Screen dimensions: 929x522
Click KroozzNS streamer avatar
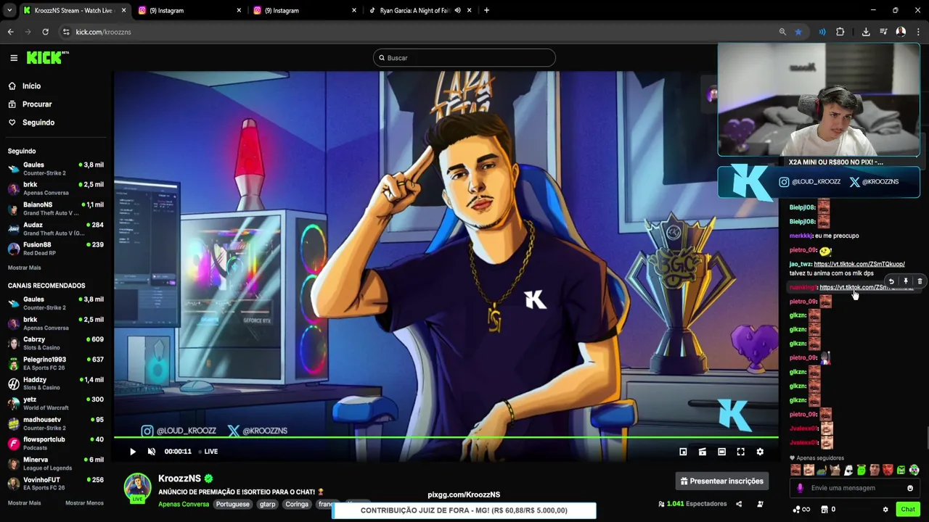click(x=137, y=487)
